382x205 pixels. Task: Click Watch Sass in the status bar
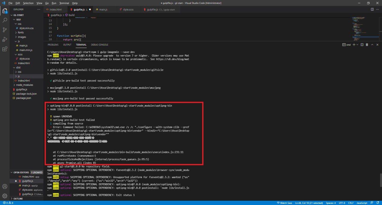pos(285,203)
